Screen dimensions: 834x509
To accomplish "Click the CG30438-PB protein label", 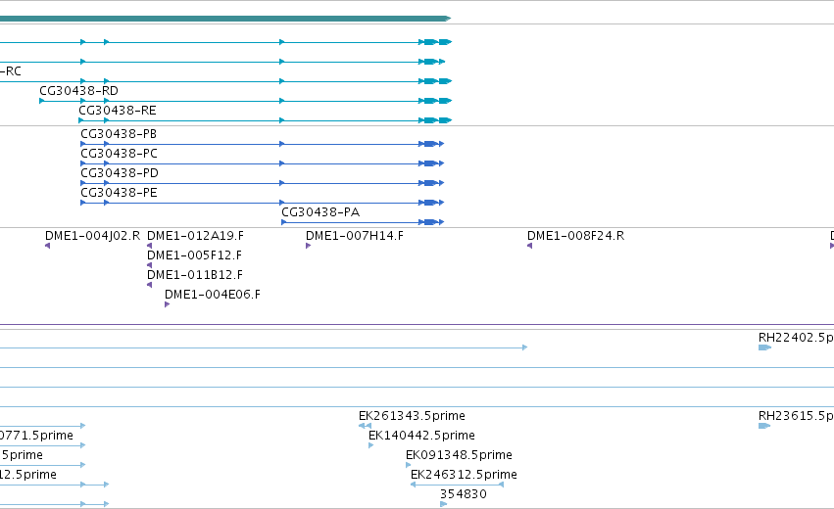I will 119,134.
